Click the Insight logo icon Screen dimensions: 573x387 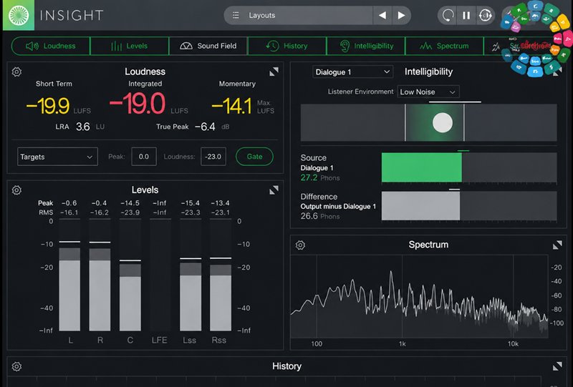[19, 15]
